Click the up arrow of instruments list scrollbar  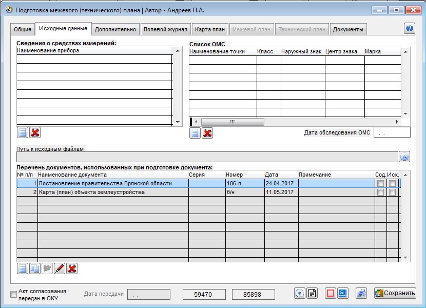pos(178,51)
